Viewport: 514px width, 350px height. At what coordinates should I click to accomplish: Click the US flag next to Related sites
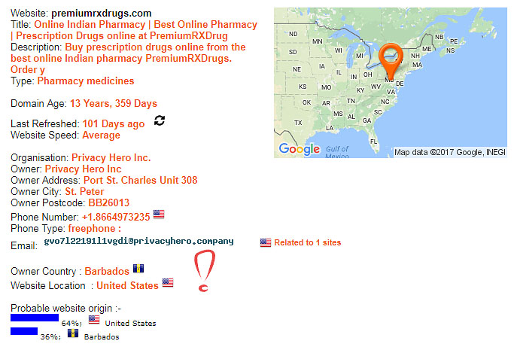pos(266,242)
